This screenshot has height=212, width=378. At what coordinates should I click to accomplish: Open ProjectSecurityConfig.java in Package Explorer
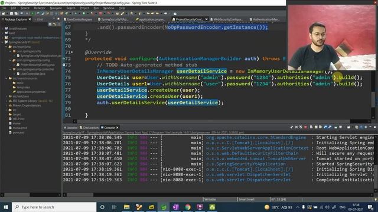click(x=37, y=65)
